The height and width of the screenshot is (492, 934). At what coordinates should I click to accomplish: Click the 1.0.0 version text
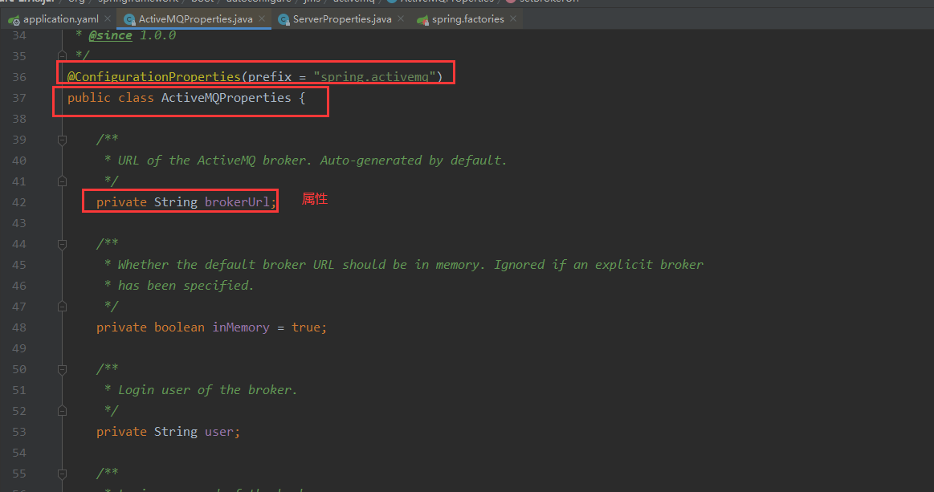coord(158,35)
